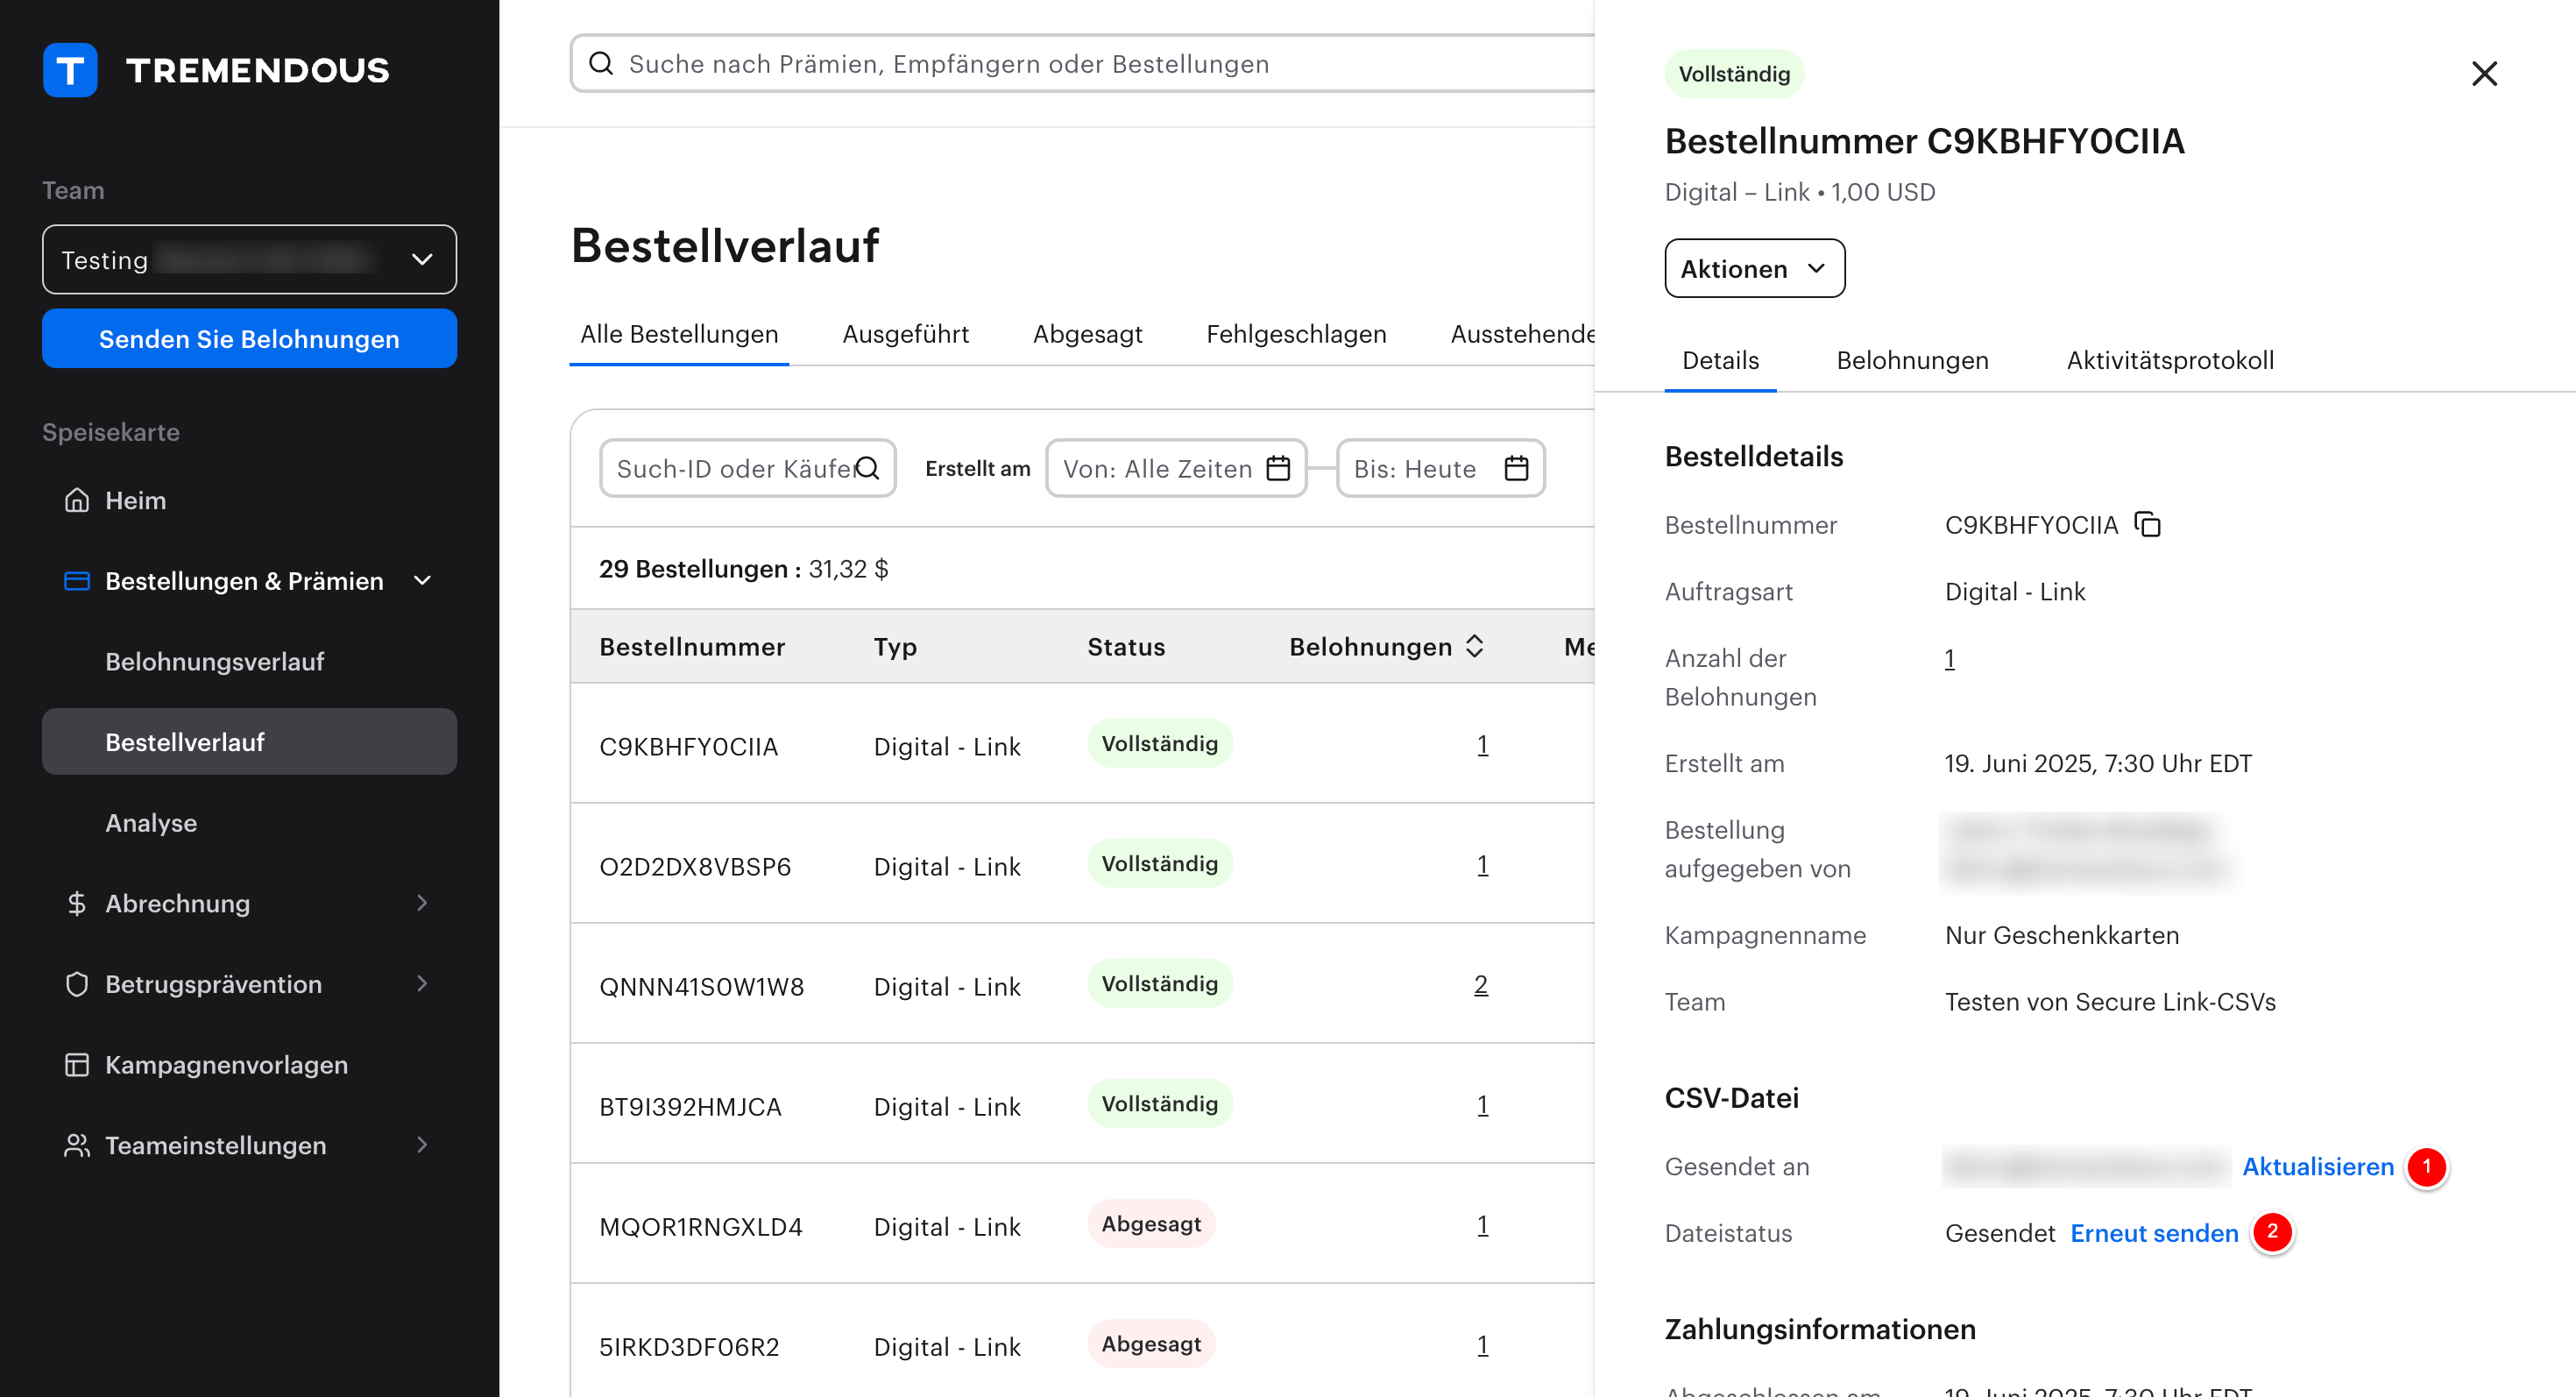
Task: Click the Betrugsprävention shield icon
Action: [77, 984]
